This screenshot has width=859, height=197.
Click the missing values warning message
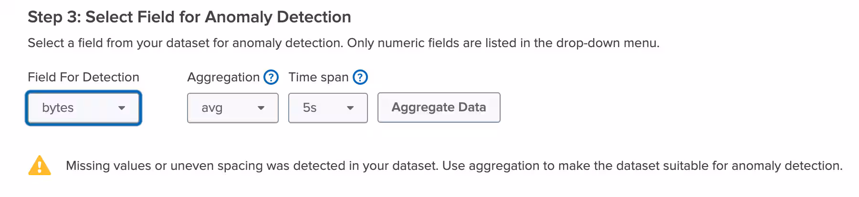click(x=454, y=166)
